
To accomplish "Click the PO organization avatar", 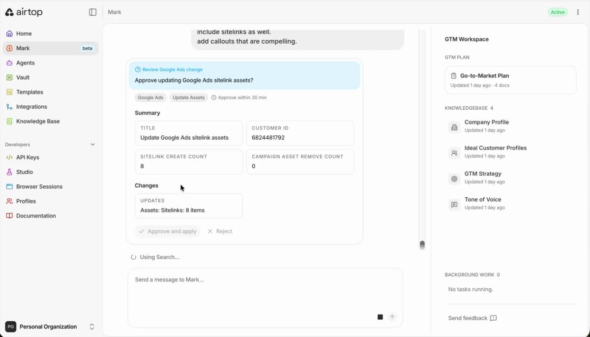I will click(10, 327).
